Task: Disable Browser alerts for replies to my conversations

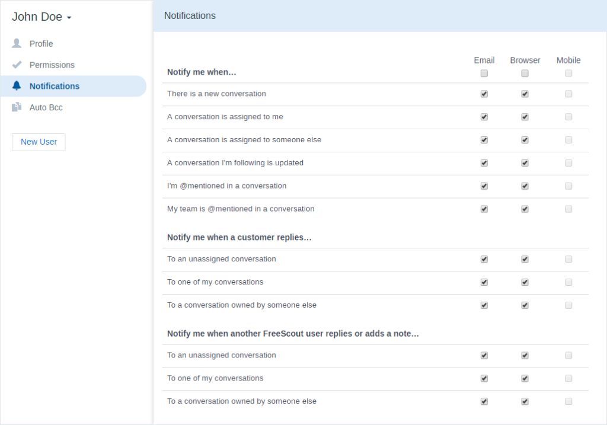Action: (524, 282)
